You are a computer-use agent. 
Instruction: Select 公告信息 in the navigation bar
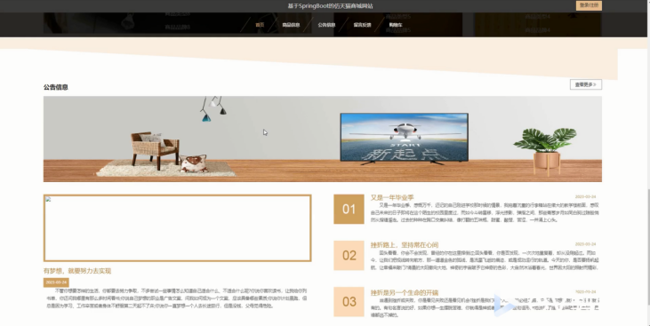[326, 25]
